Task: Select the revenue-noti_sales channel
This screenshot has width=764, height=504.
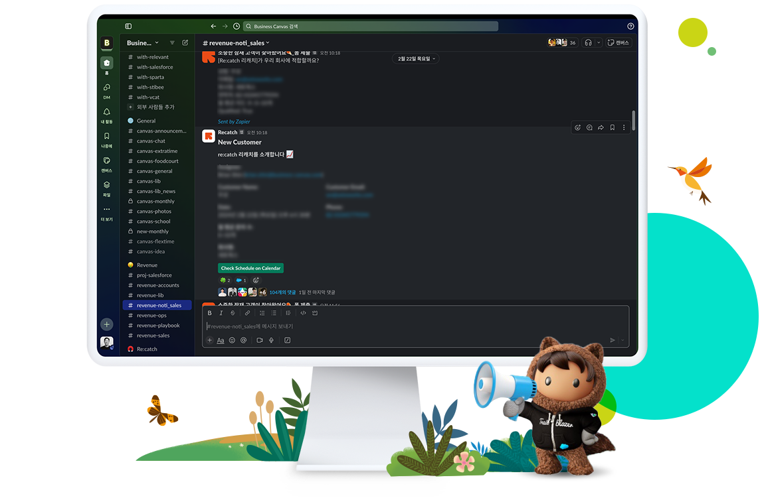Action: pos(157,306)
